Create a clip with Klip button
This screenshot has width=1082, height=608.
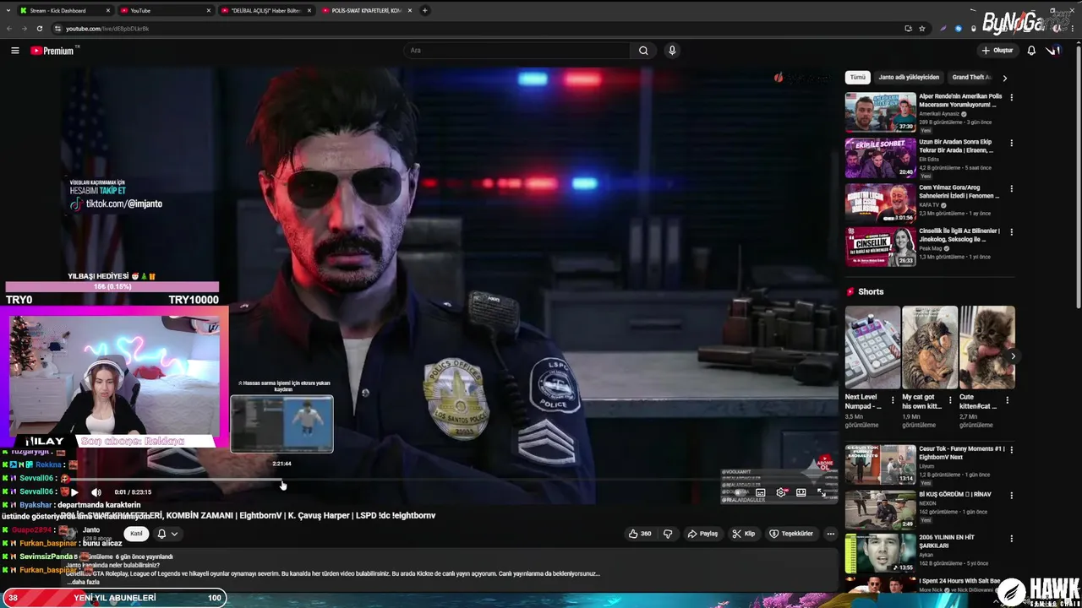pos(744,534)
